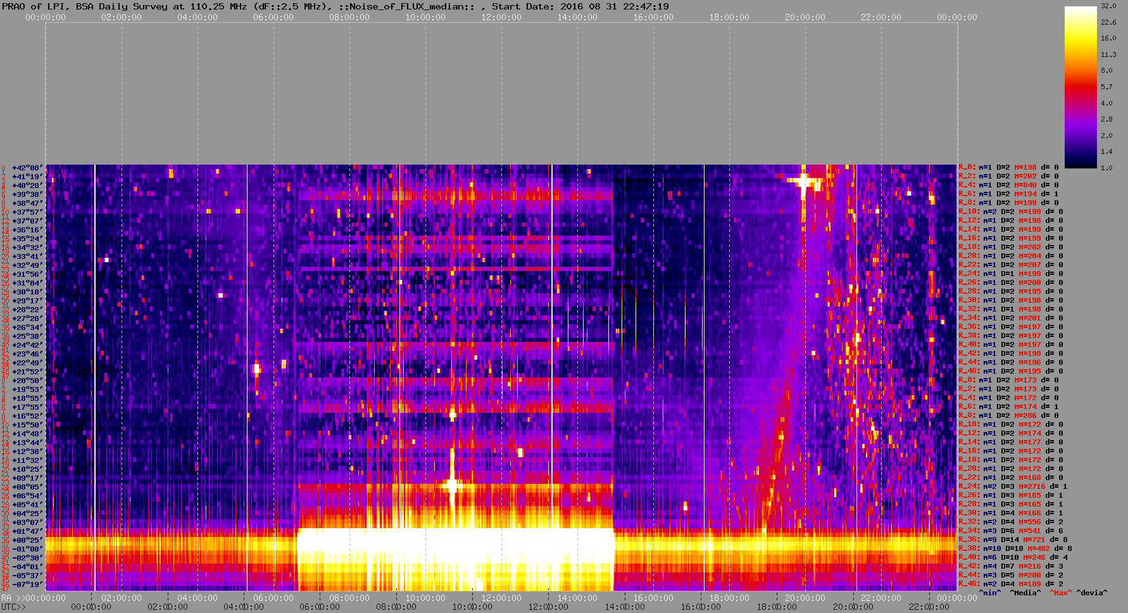Viewport: 1128px width, 613px height.
Task: Click the 1.4 color scale value
Action: click(1106, 151)
